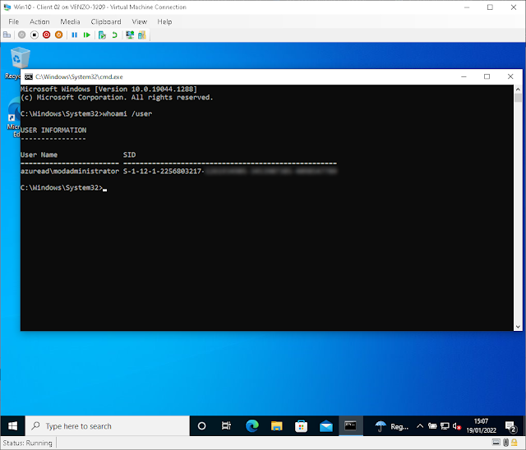The image size is (526, 450).
Task: Click the SID value starting S-1-12-1
Action: point(230,172)
